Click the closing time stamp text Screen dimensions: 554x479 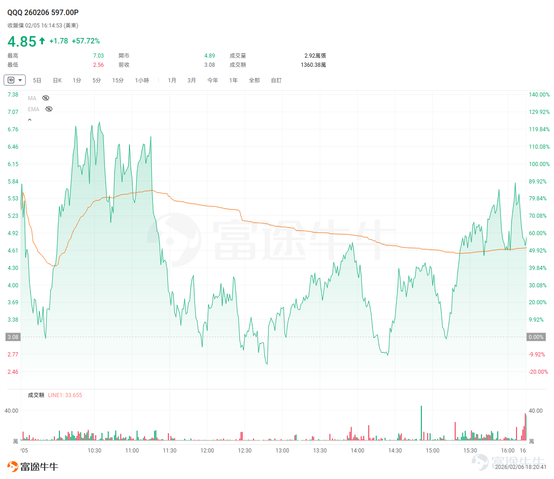(x=43, y=26)
